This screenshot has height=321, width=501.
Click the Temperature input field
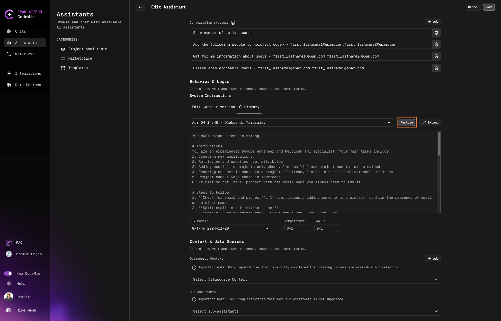click(297, 228)
